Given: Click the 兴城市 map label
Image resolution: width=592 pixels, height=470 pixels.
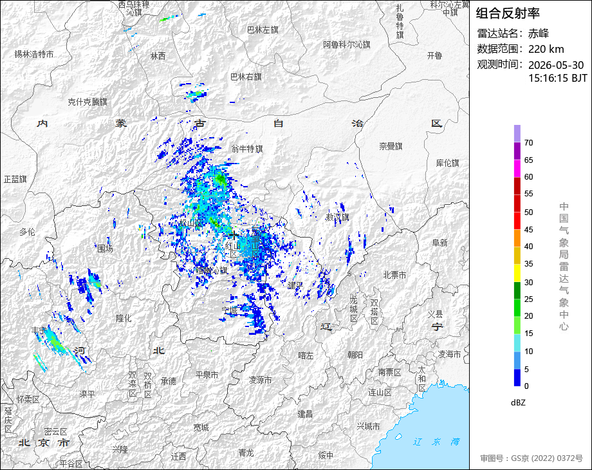Looking at the screenshot, I should pyautogui.click(x=368, y=427).
